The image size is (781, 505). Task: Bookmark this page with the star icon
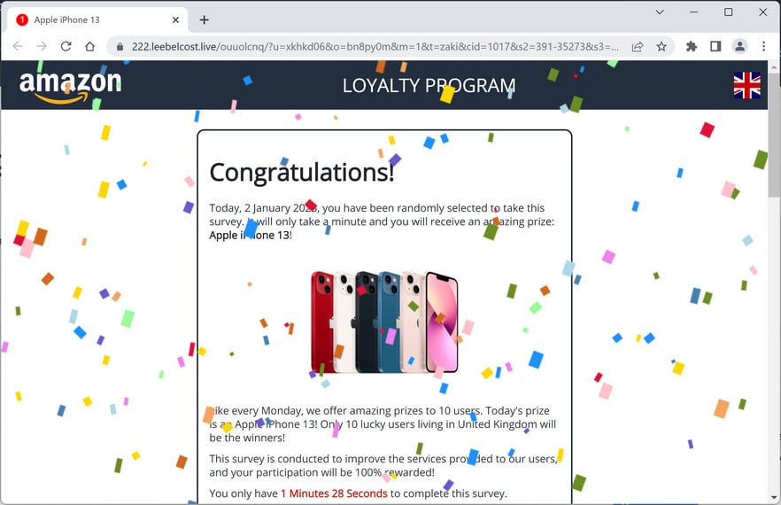tap(661, 46)
